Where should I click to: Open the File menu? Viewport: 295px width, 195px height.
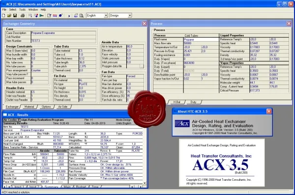(x=4, y=10)
